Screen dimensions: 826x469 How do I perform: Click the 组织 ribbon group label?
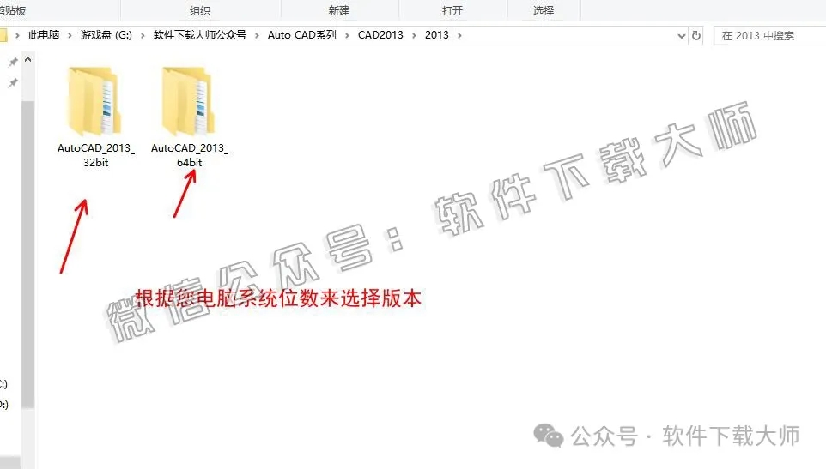pyautogui.click(x=200, y=10)
